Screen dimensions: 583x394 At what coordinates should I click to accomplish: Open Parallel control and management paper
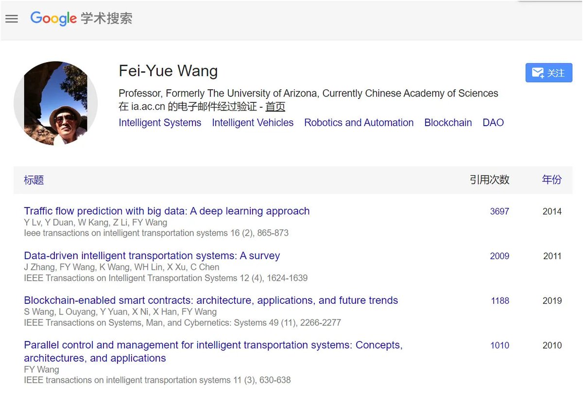[x=213, y=345]
